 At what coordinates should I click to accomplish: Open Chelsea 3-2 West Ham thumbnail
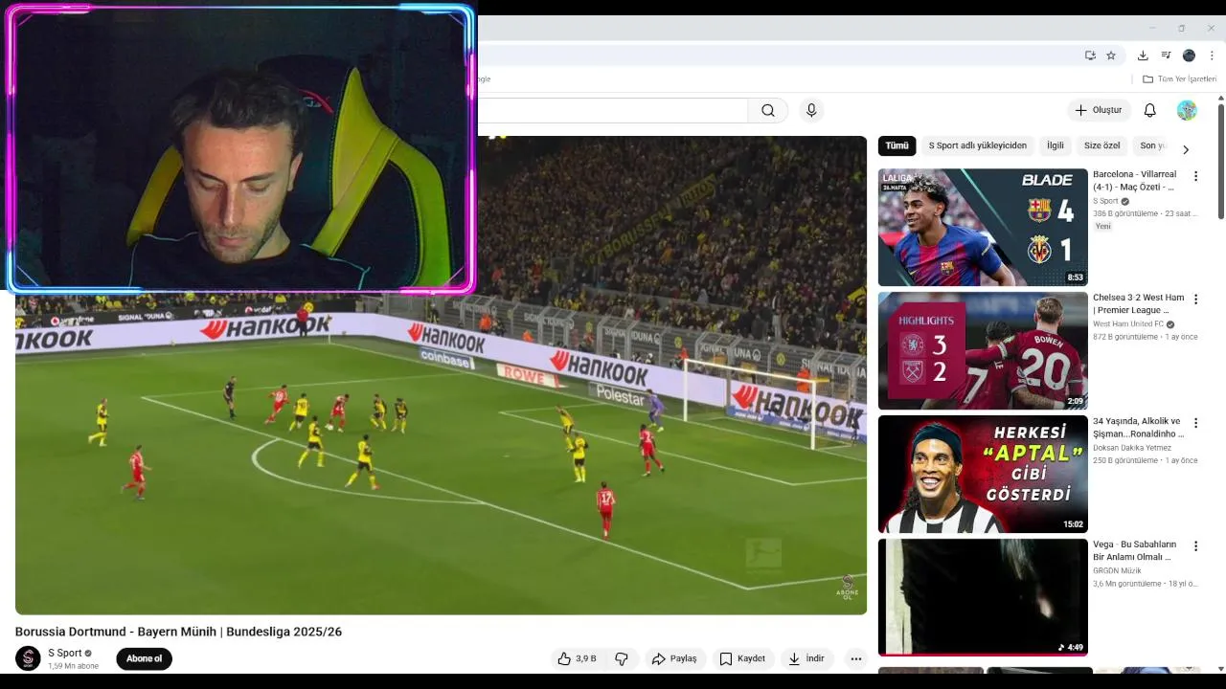(983, 351)
